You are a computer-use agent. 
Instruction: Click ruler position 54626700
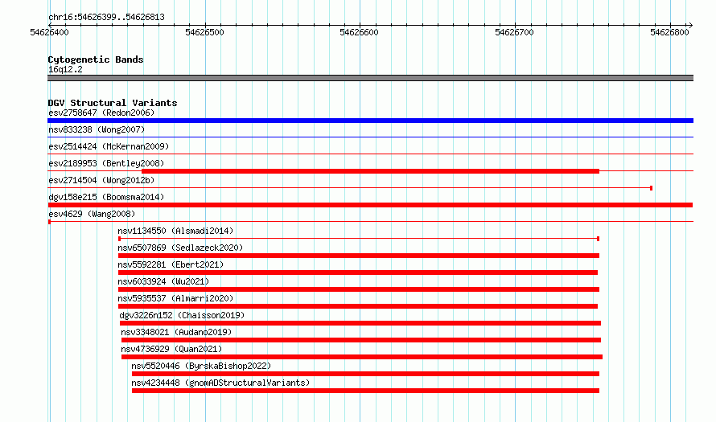click(514, 32)
